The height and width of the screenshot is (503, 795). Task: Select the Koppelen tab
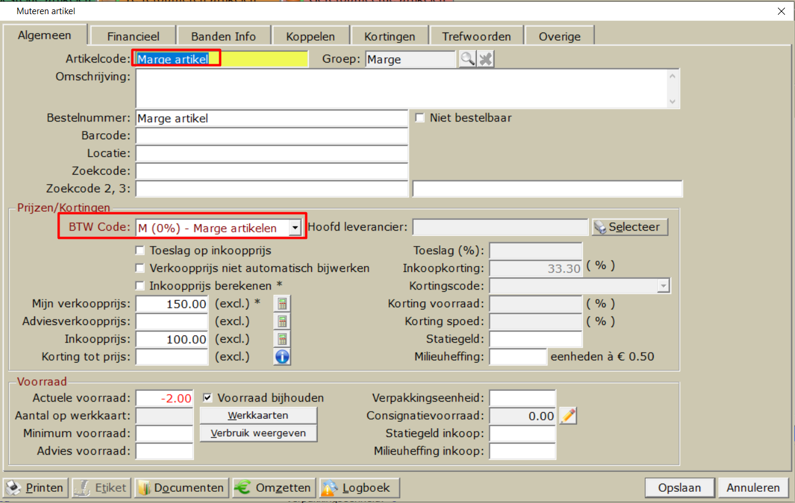(311, 36)
